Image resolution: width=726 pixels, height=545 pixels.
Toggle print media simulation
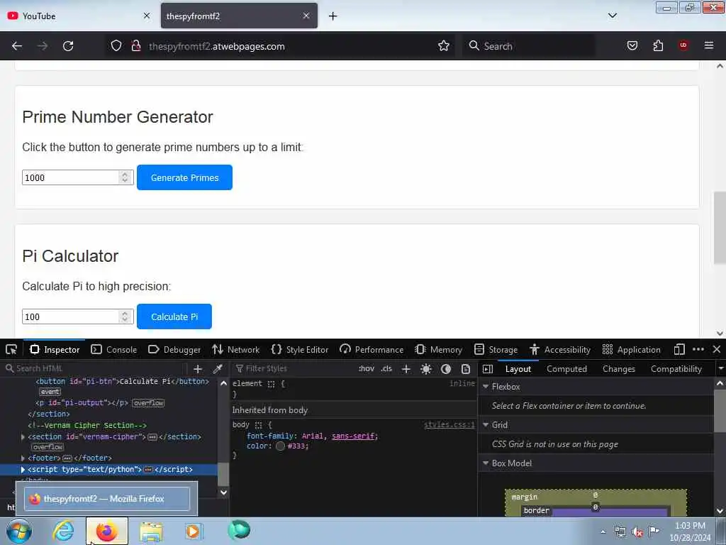coord(466,369)
